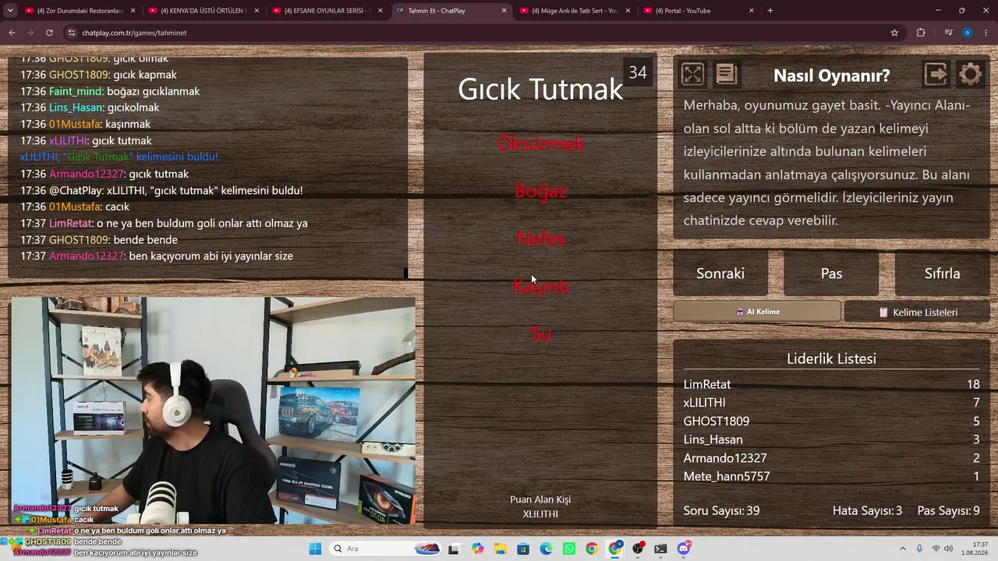Image resolution: width=998 pixels, height=561 pixels.
Task: Open the media control icon in the toolbar
Action: click(x=948, y=33)
